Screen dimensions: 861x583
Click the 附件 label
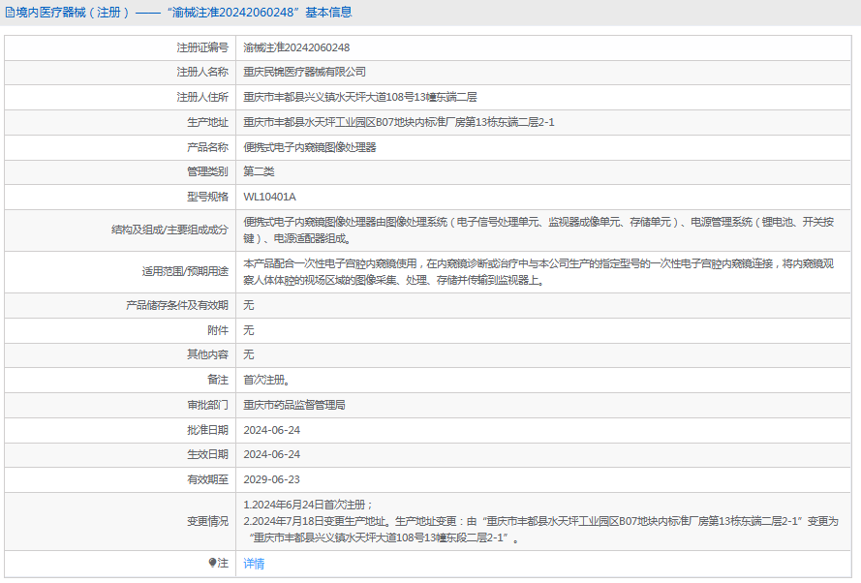pos(218,330)
